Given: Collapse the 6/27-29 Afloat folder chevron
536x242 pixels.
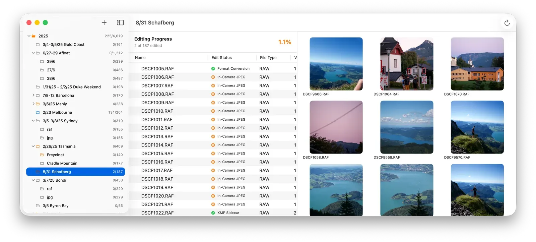Looking at the screenshot, I should [33, 53].
